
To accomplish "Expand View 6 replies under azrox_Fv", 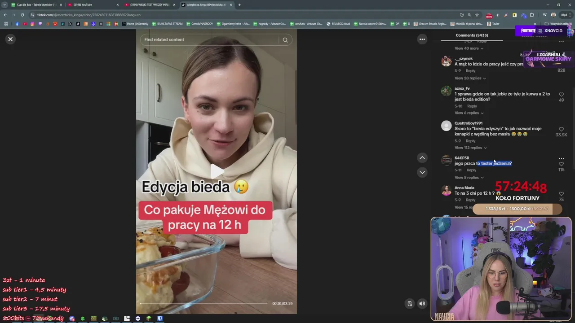I will point(469,113).
